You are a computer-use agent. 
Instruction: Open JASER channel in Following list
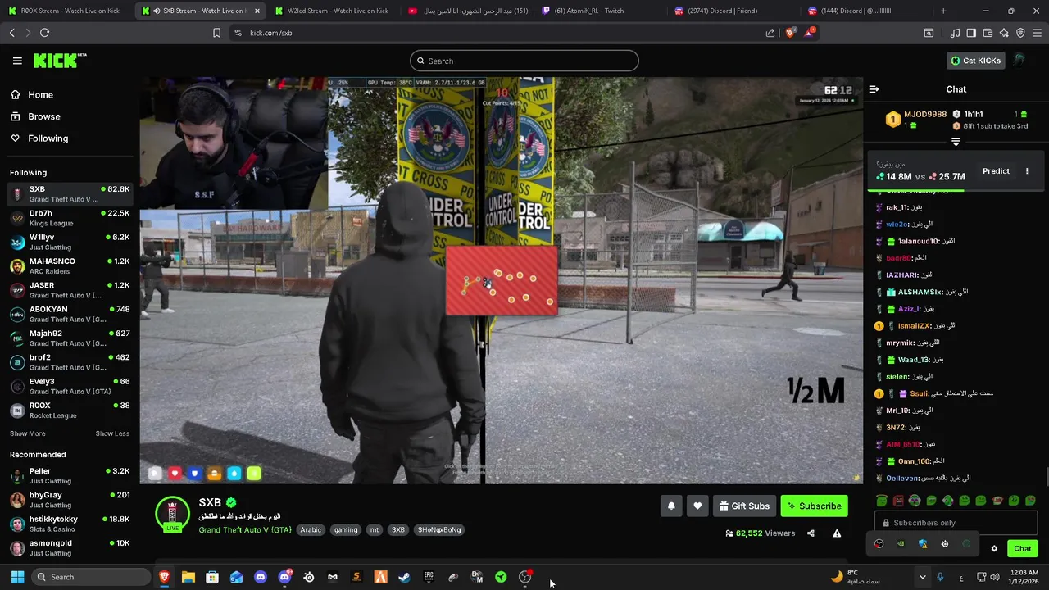click(70, 290)
